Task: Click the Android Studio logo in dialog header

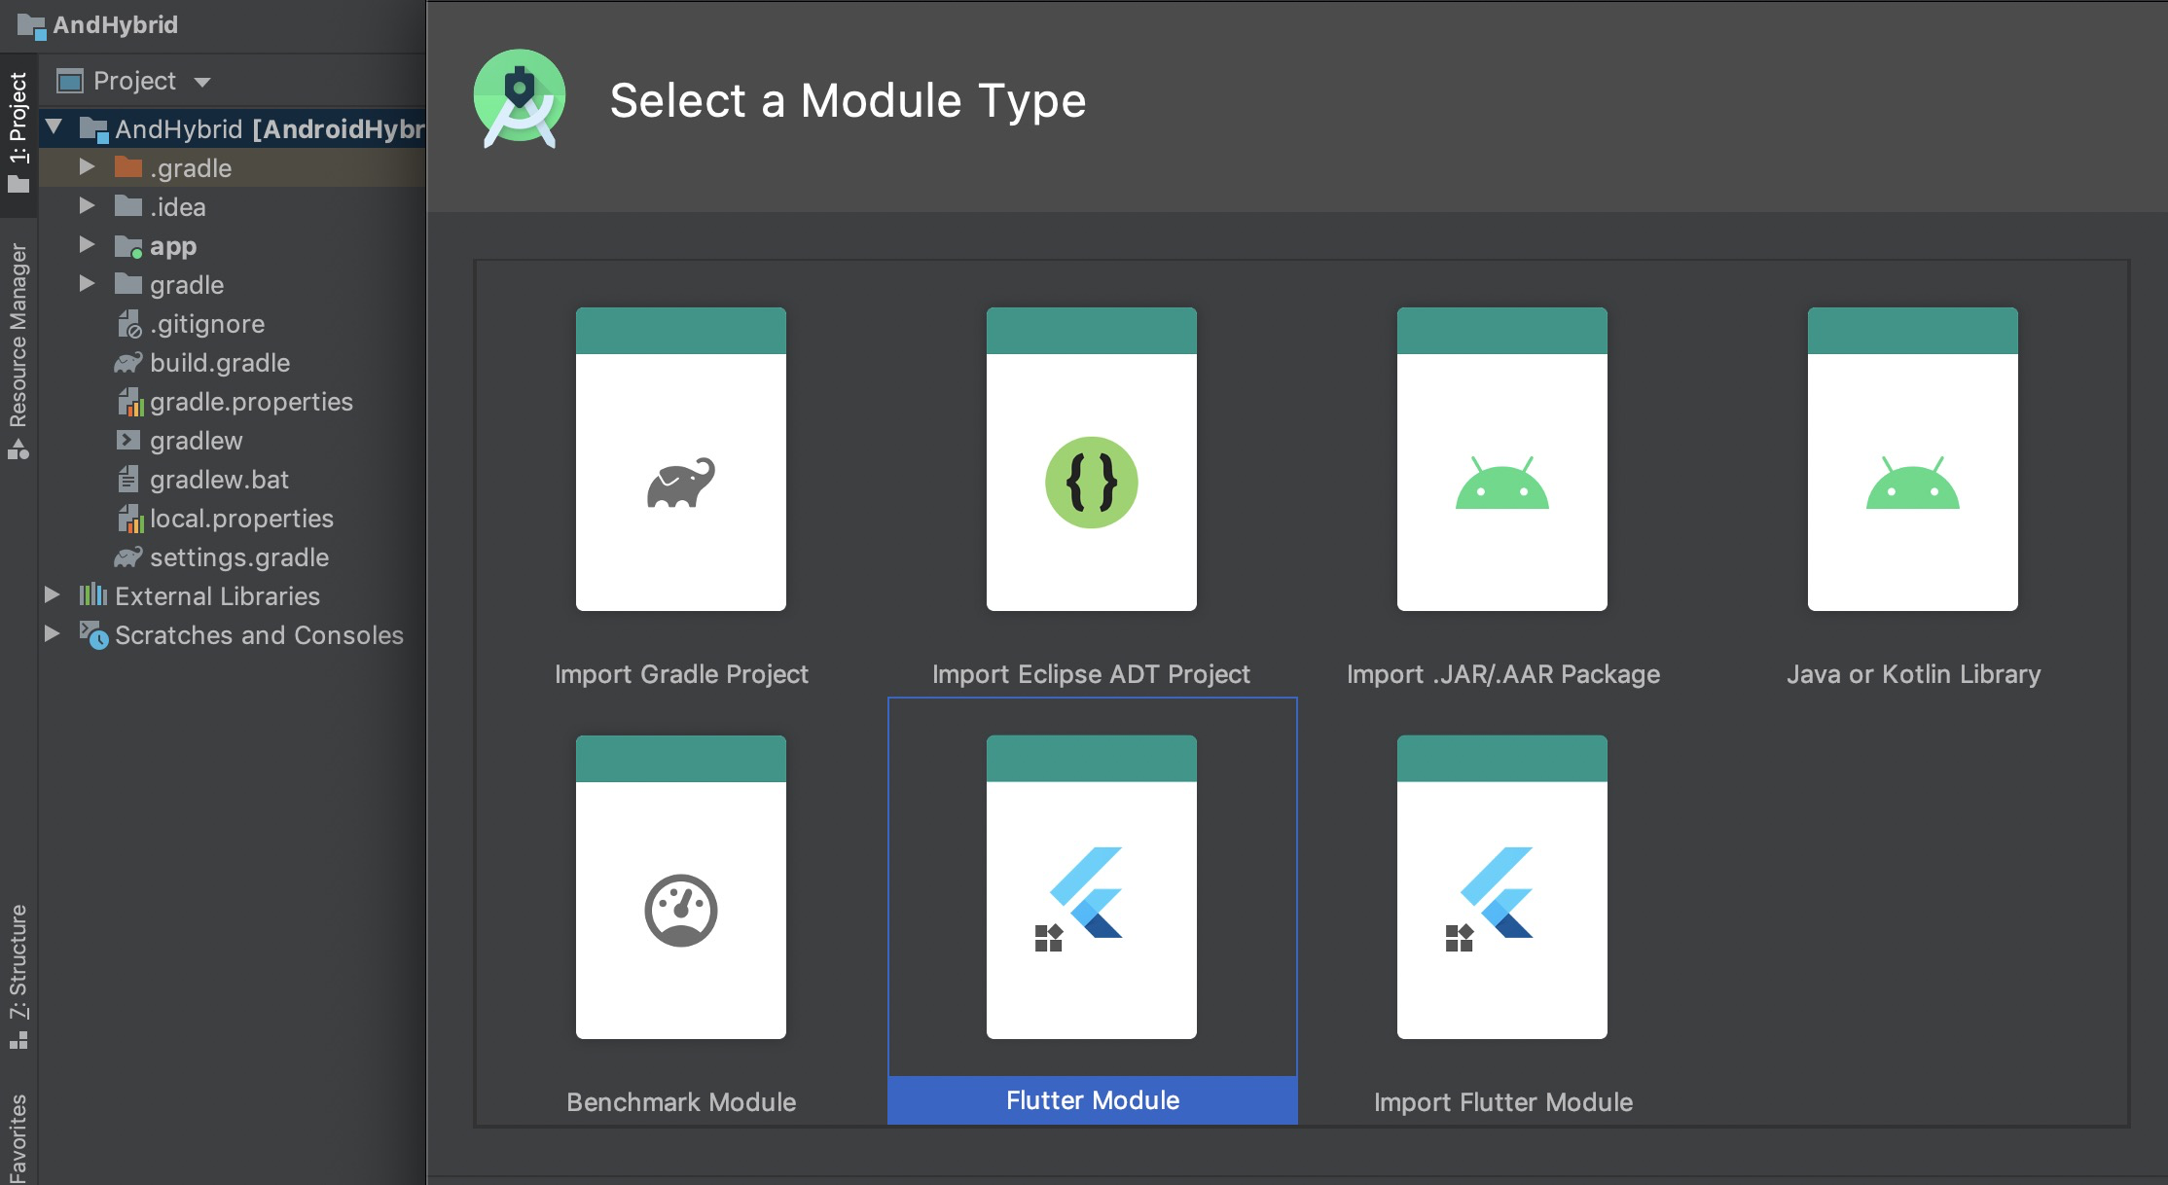Action: 520,99
